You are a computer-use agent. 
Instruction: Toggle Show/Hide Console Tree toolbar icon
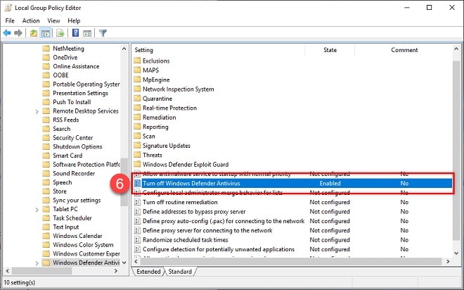click(x=46, y=33)
